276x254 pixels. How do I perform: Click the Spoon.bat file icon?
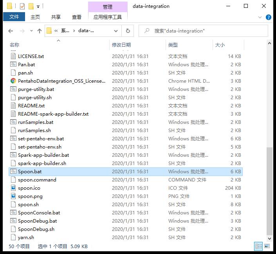pyautogui.click(x=13, y=171)
